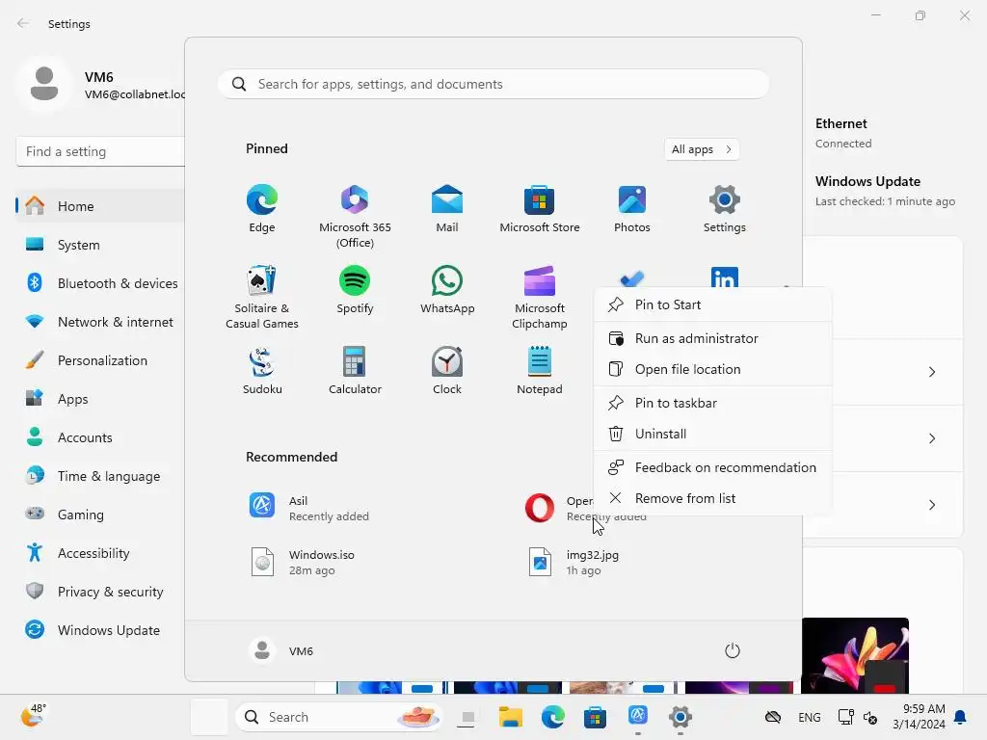Select Uninstall from context menu

712,435
